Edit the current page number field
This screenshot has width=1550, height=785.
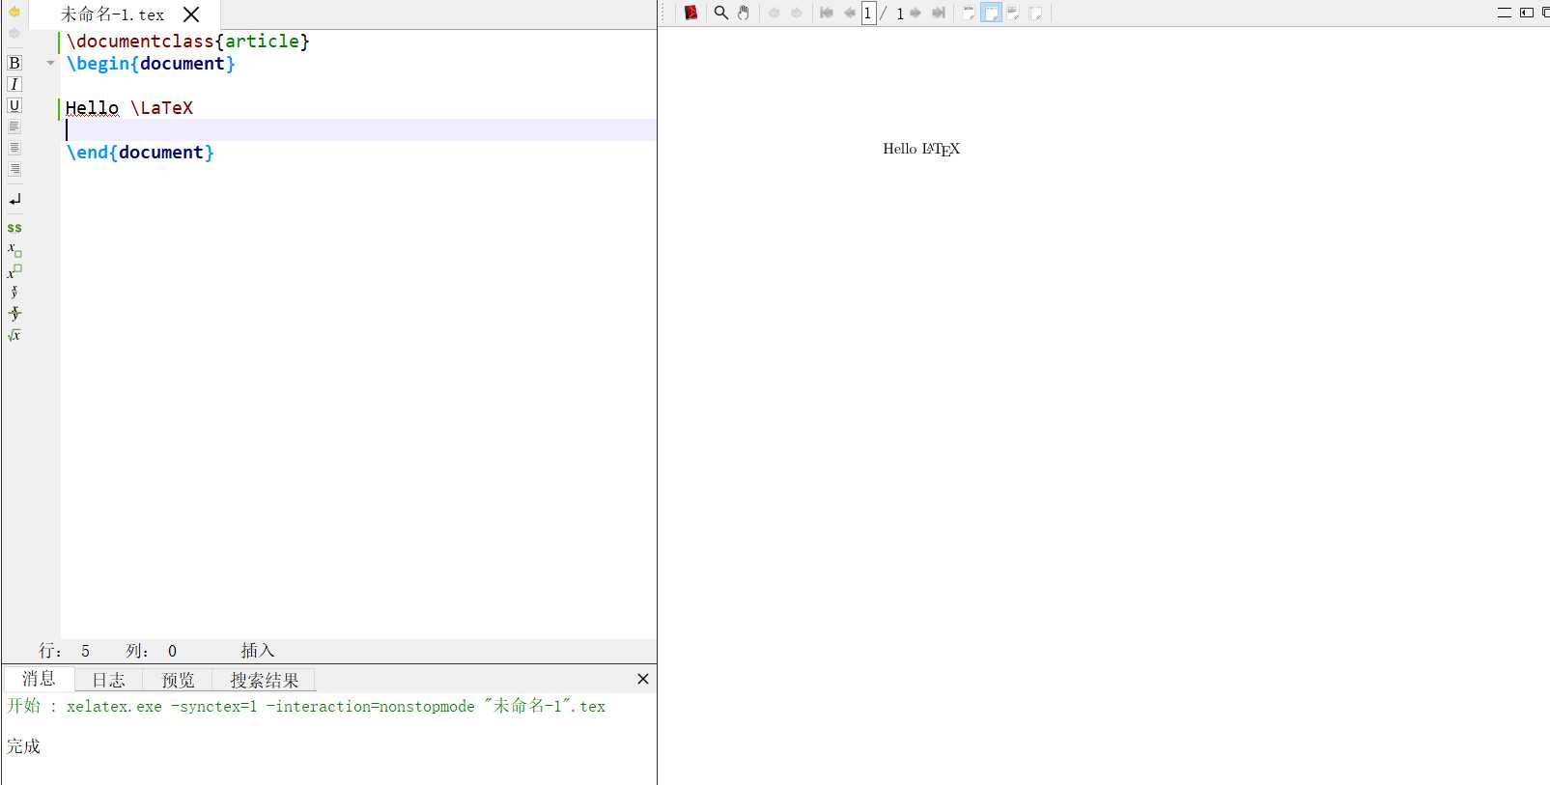click(868, 13)
